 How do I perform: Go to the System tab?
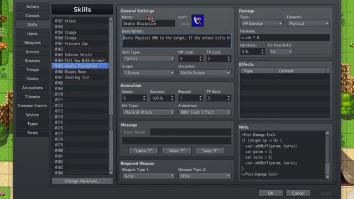[x=33, y=115]
